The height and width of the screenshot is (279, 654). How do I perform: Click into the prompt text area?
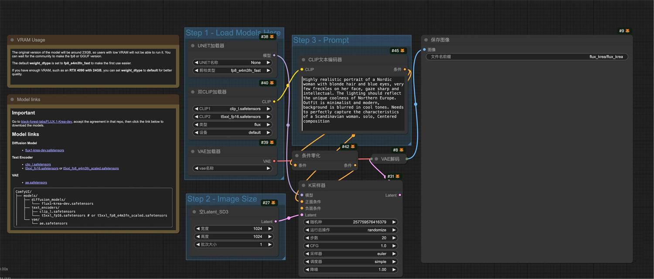pyautogui.click(x=353, y=104)
